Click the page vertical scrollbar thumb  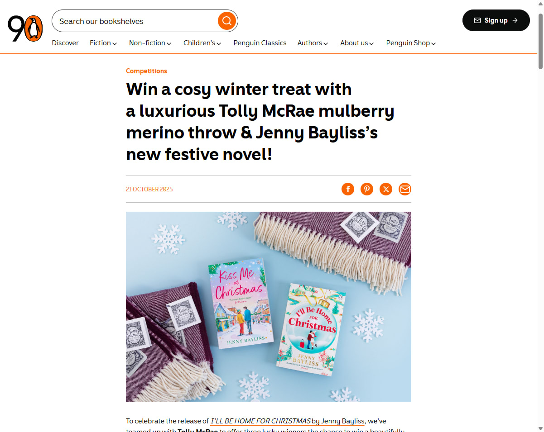(x=540, y=41)
